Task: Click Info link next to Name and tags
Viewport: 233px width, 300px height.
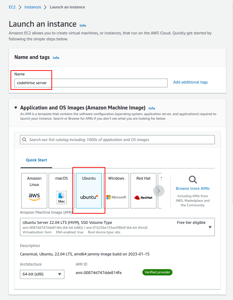Action: pyautogui.click(x=56, y=58)
